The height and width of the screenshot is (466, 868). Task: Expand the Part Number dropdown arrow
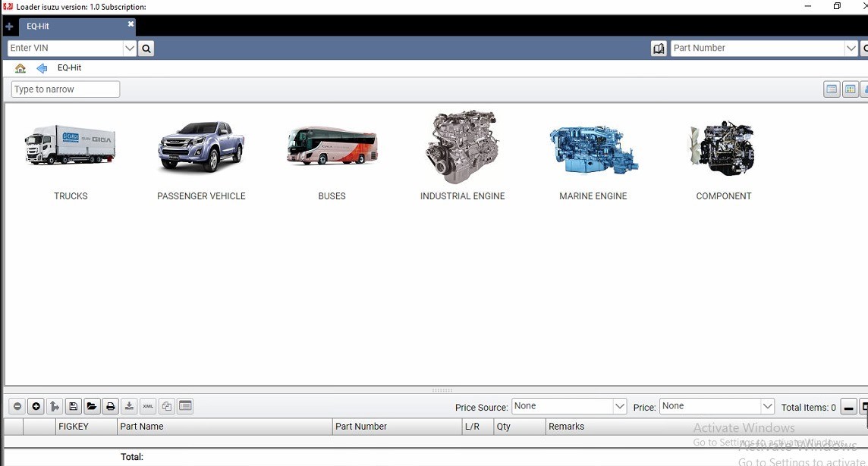(851, 48)
